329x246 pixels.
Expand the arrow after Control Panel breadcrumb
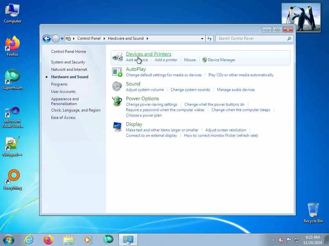coord(104,38)
